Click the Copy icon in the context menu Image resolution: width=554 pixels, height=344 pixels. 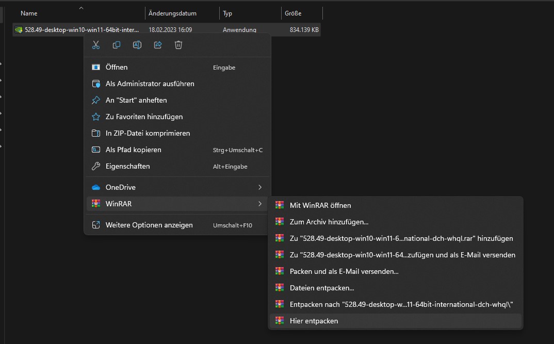tap(117, 45)
